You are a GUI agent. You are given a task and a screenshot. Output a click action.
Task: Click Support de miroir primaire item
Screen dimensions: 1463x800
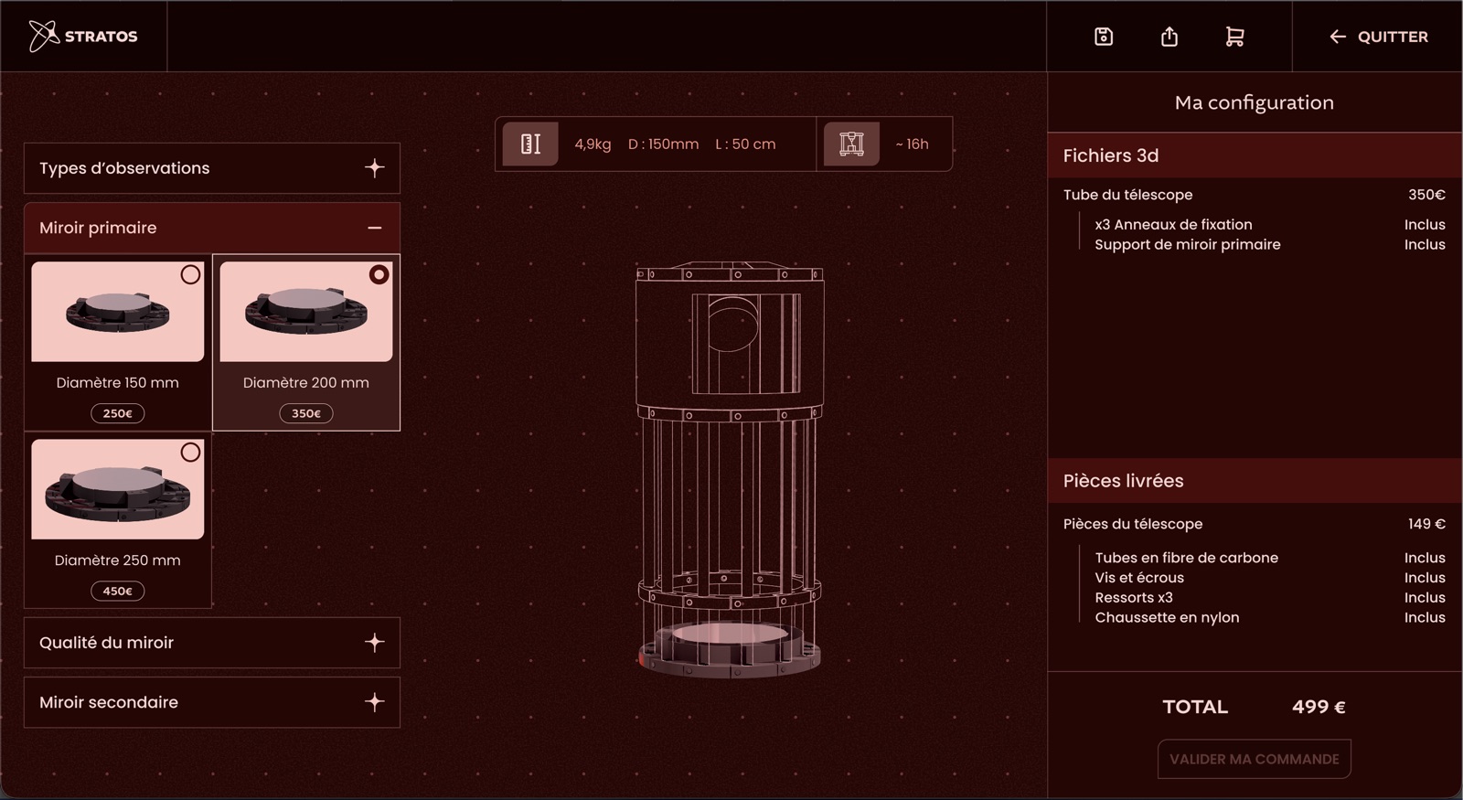(1188, 244)
